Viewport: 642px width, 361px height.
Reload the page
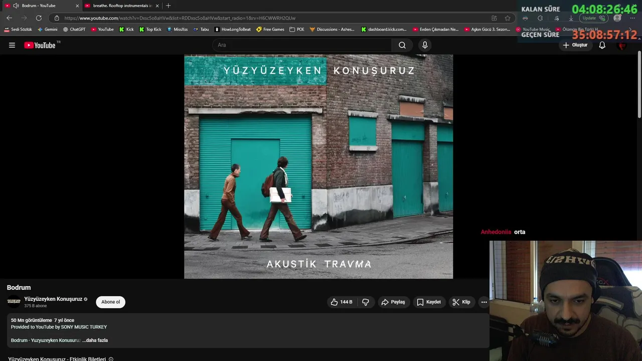point(39,18)
